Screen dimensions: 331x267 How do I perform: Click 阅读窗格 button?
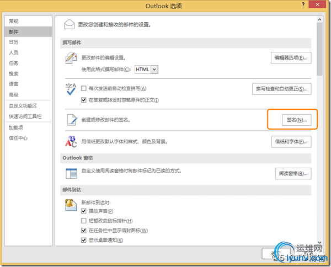pyautogui.click(x=293, y=174)
